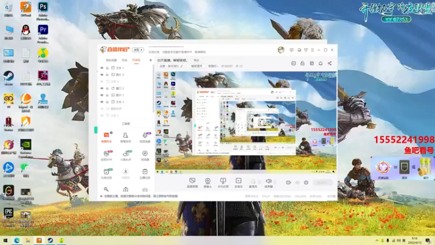Open Microsoft Edge from the taskbar

pyautogui.click(x=17, y=240)
